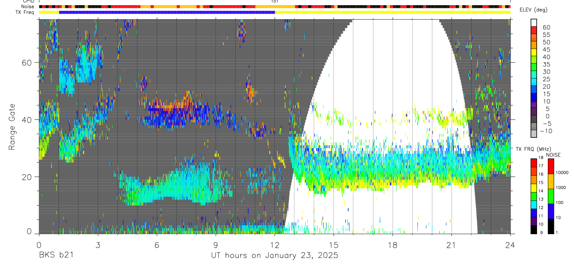Click the "3" tick label on the UT hours axis
The image size is (574, 265).
98,245
